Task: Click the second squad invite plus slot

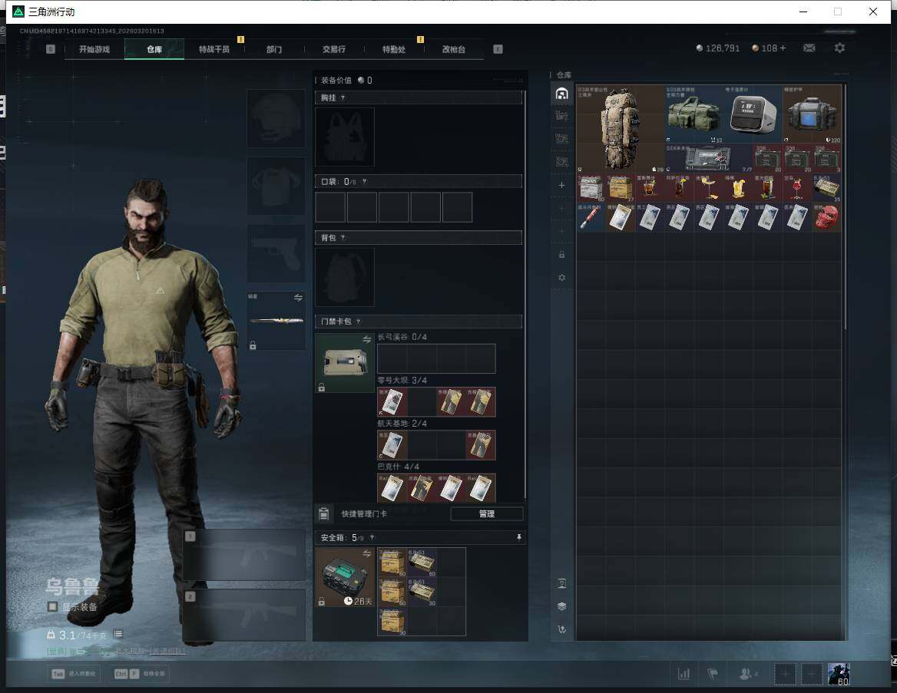Action: [x=812, y=674]
